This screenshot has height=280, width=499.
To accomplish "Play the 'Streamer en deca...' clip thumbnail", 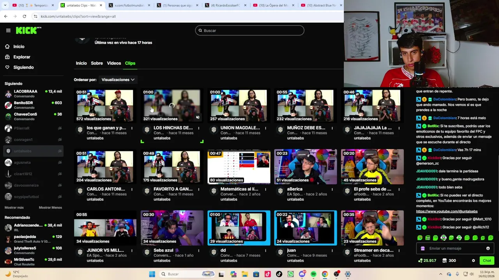I will 372,228.
